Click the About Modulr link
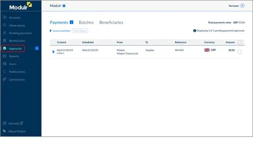253x144 pixels. (17, 131)
